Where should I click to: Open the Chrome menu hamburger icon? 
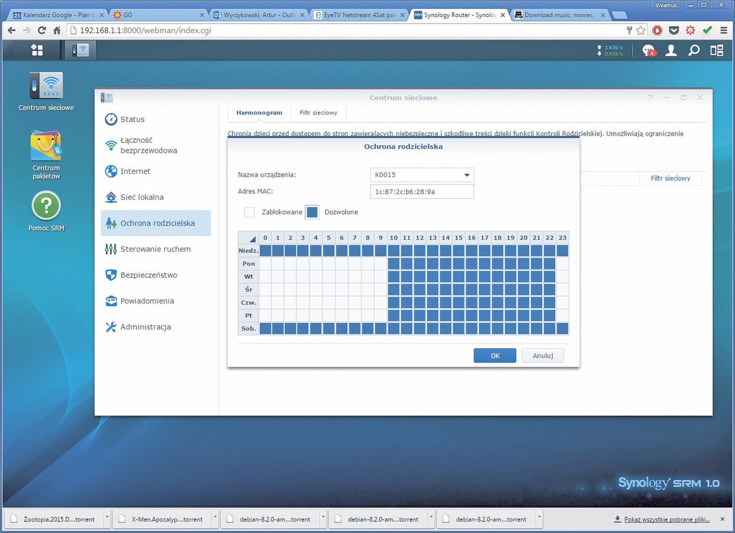724,30
